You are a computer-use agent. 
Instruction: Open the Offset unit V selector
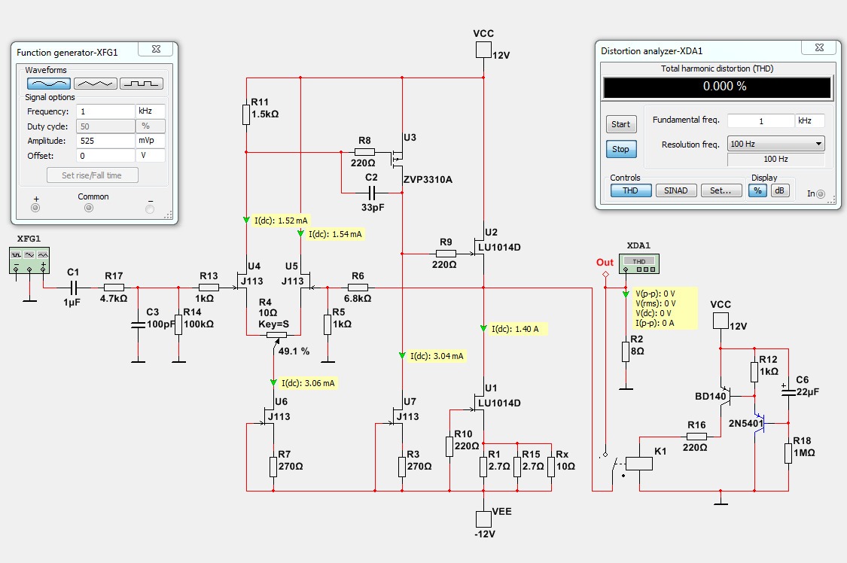150,156
